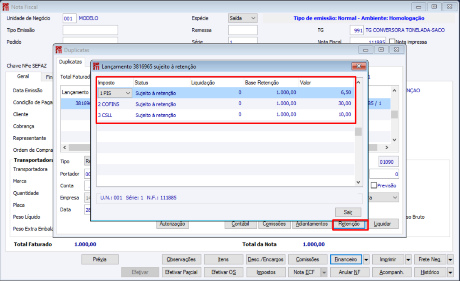Click the Contábil button
460x281 pixels.
click(240, 224)
